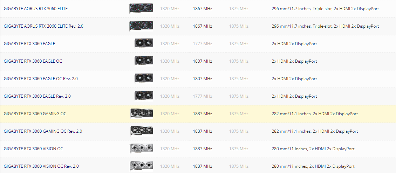Viewport: 396px width, 173px height.
Task: Open the GIGABYTE AORUS RTX 3060 ELITE link
Action: pyautogui.click(x=36, y=9)
